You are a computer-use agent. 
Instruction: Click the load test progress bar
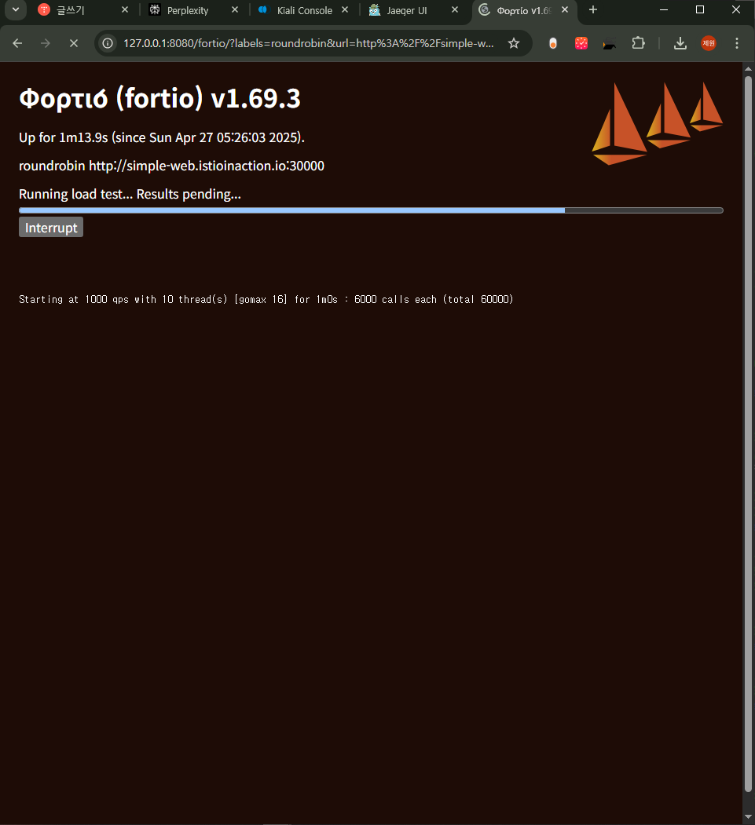click(x=371, y=210)
